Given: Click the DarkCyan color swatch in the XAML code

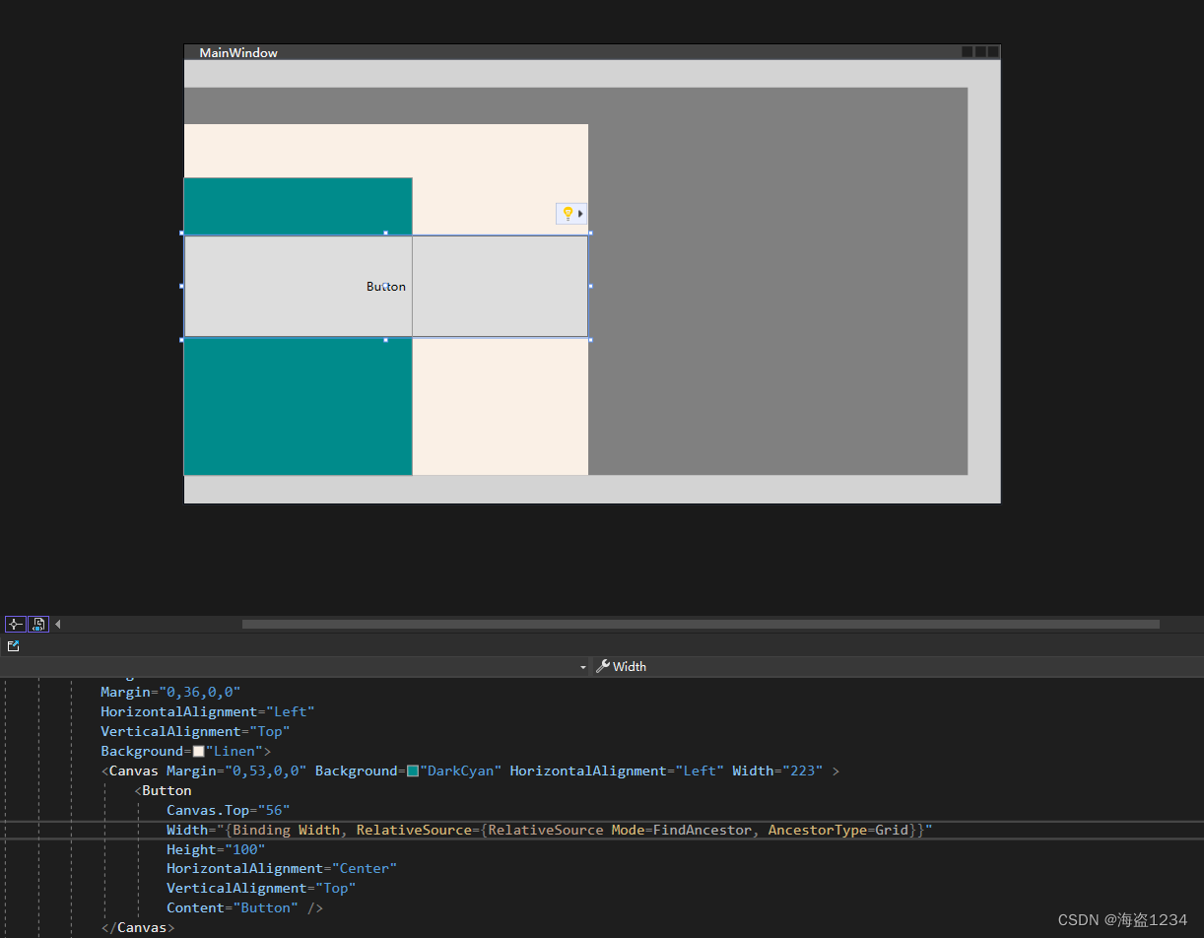Looking at the screenshot, I should click(x=413, y=770).
